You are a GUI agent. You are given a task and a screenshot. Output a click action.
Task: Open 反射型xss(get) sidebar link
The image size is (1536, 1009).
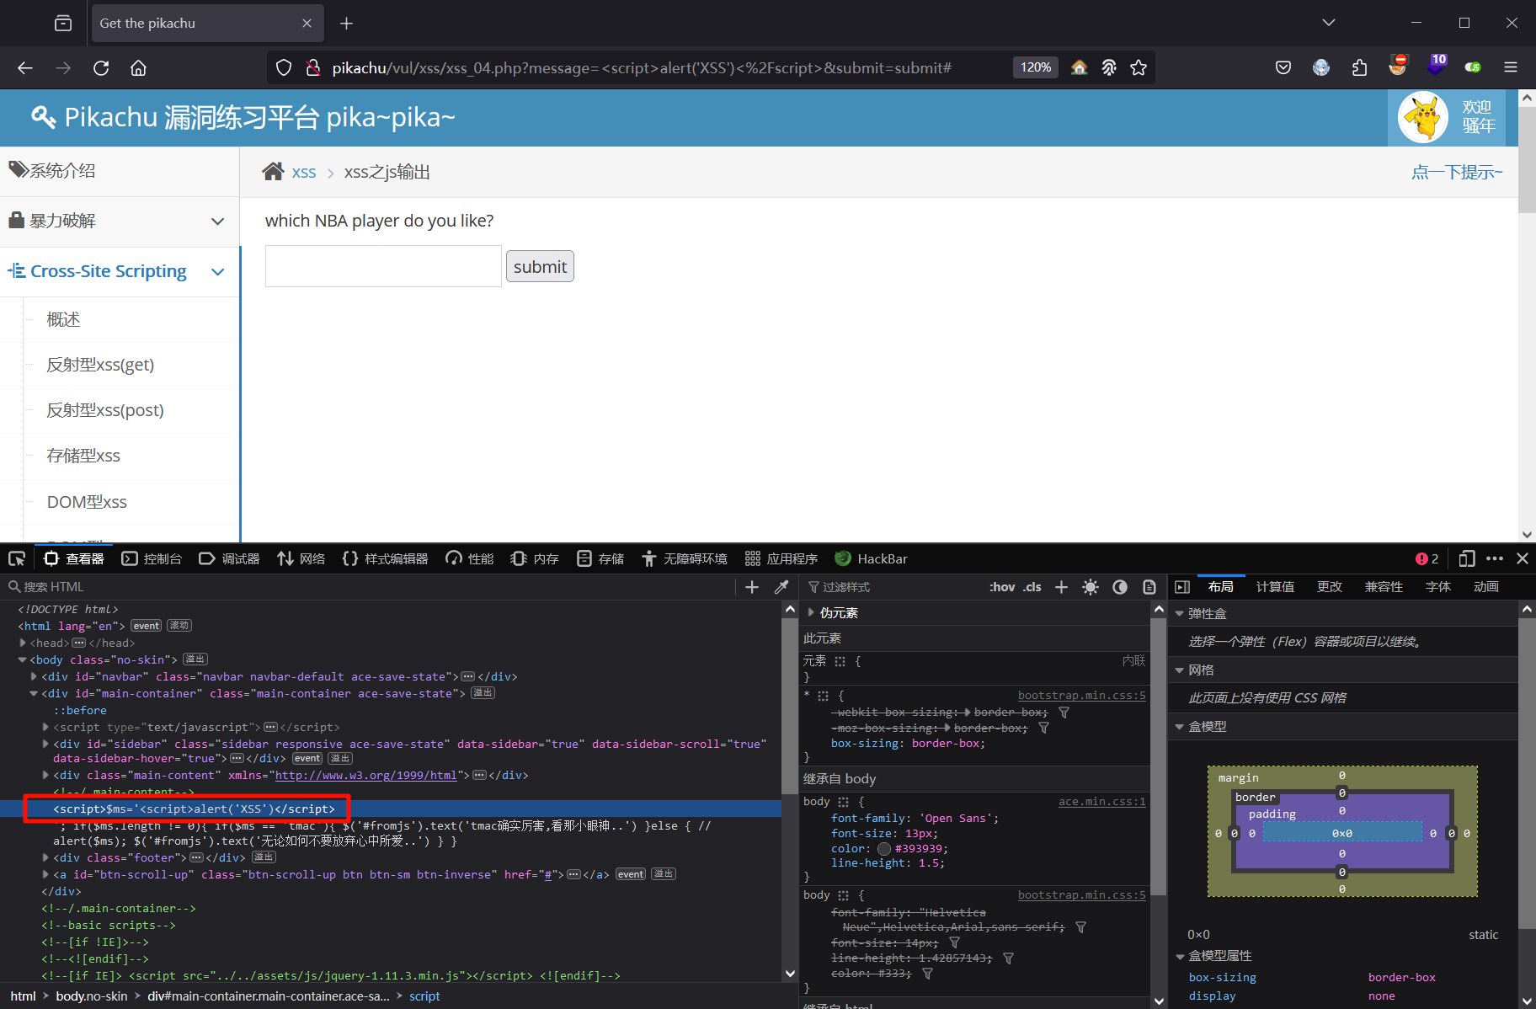point(100,365)
